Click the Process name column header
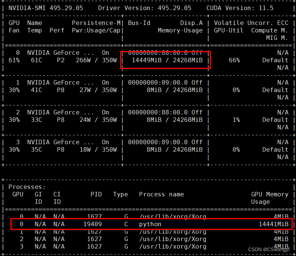The image size is (296, 256). click(161, 195)
